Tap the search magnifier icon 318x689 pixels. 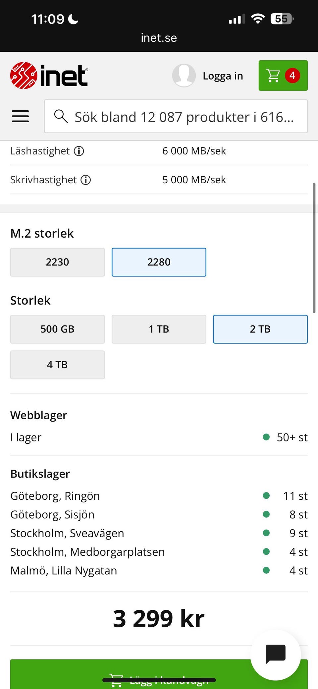click(61, 116)
